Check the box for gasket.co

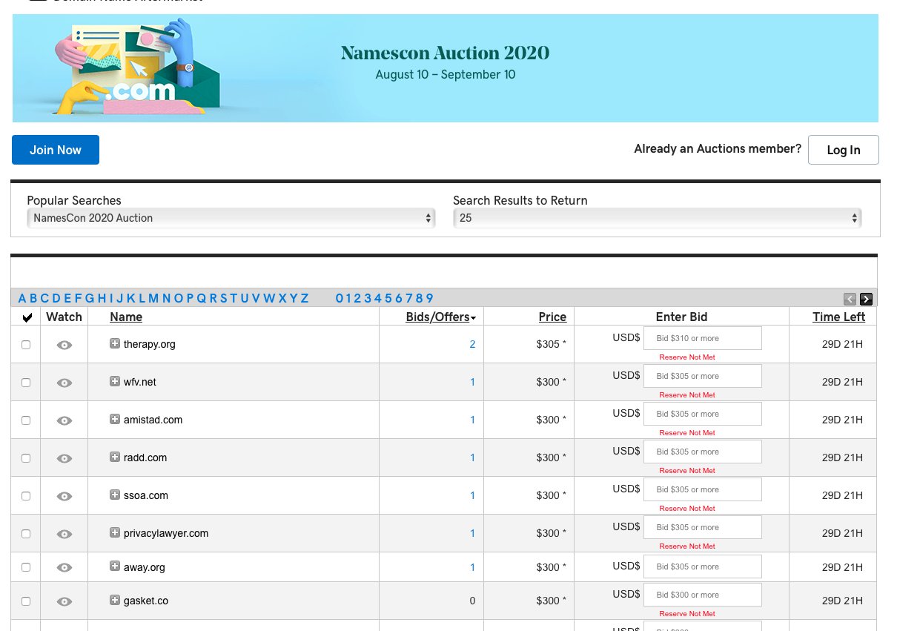(x=26, y=601)
